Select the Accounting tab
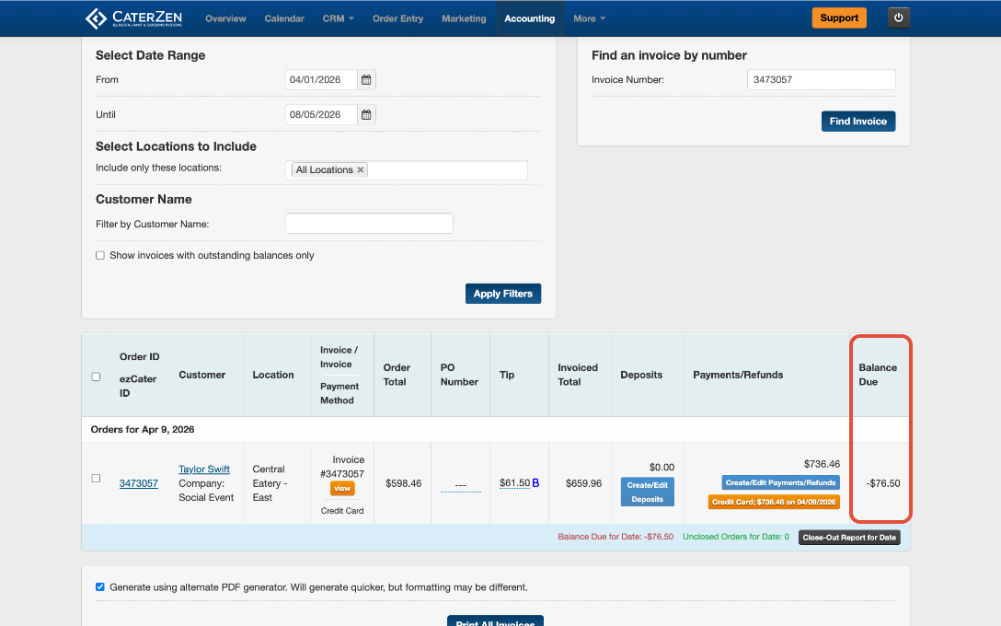 [529, 18]
